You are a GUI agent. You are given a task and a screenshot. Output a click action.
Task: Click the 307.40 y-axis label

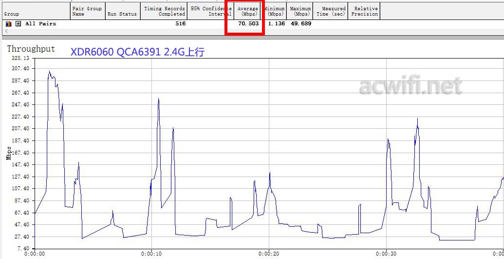20,69
